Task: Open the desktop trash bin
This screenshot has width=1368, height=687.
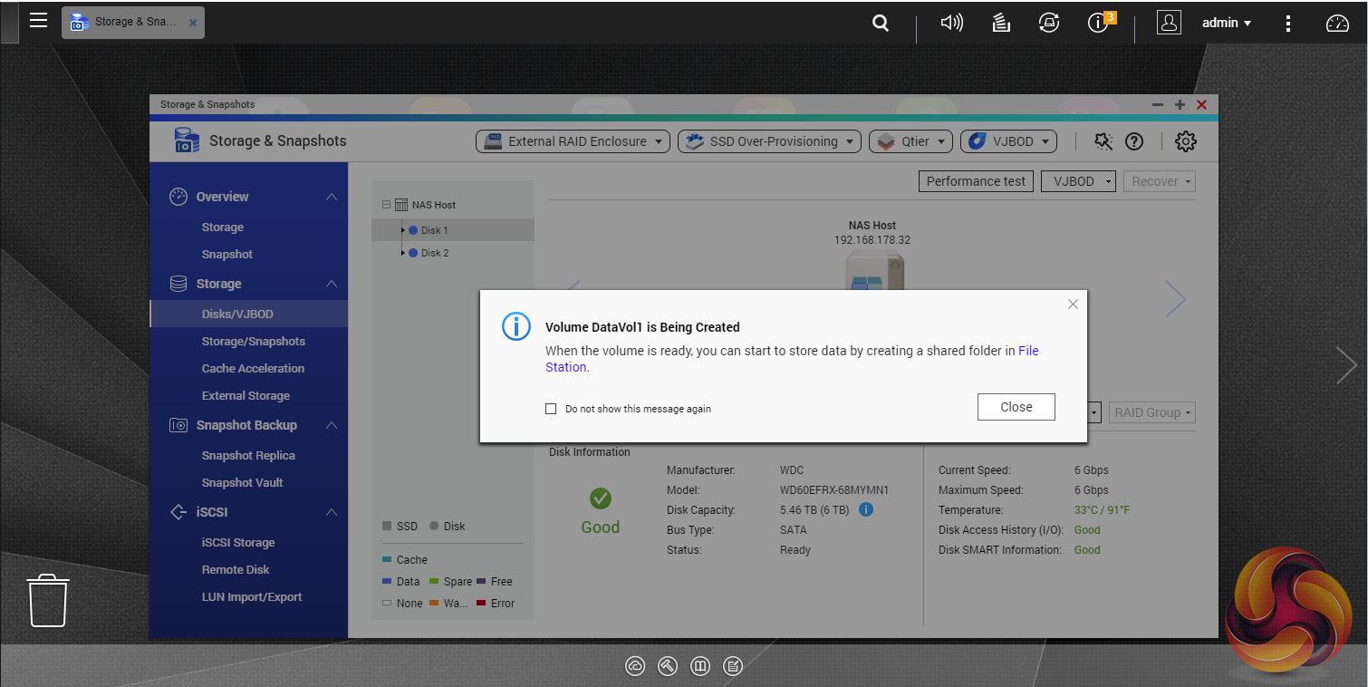Action: [x=48, y=600]
